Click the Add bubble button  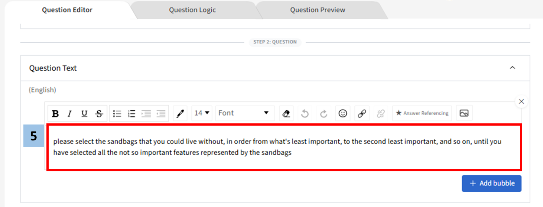(x=491, y=184)
